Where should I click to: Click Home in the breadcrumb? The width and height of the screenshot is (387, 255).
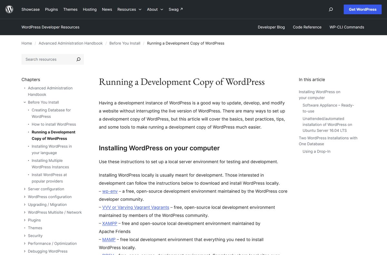[x=27, y=43]
